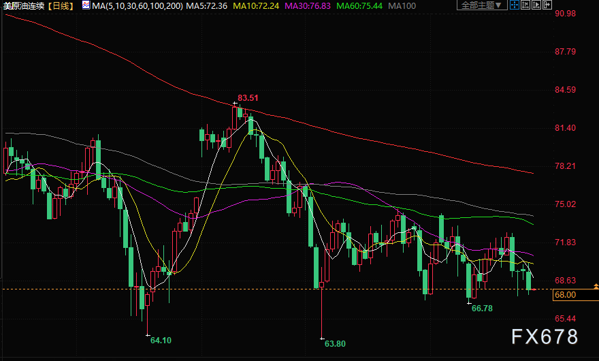Click the 71.83 price axis label
The image size is (599, 361).
click(566, 242)
